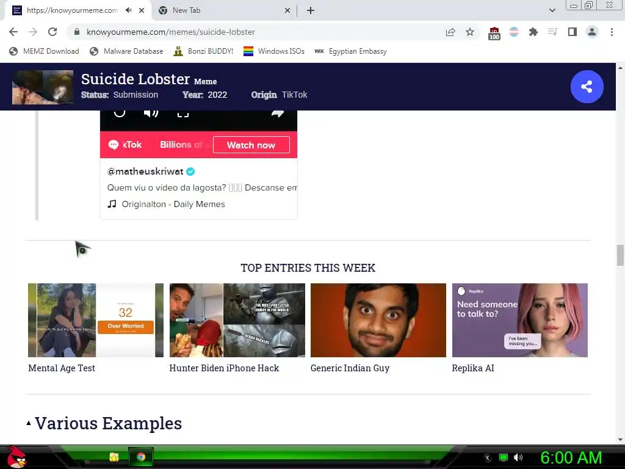Screen dimensions: 625x469
Task: Click the TikTok video replay icon
Action: pos(120,112)
